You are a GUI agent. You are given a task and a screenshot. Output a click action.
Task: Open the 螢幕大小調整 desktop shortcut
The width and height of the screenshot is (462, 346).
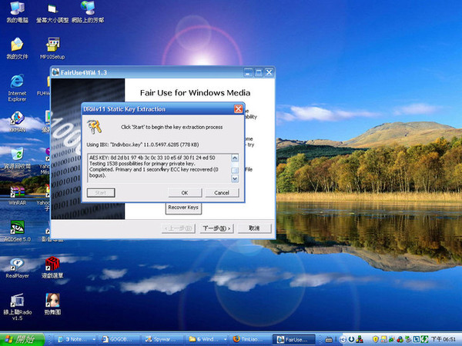(x=52, y=12)
